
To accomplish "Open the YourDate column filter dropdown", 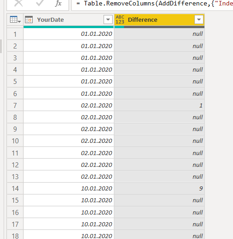I will (108, 20).
